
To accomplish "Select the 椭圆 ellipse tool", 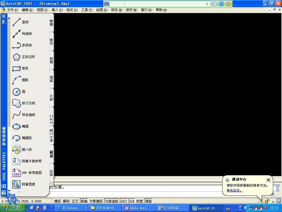I will point(20,126).
